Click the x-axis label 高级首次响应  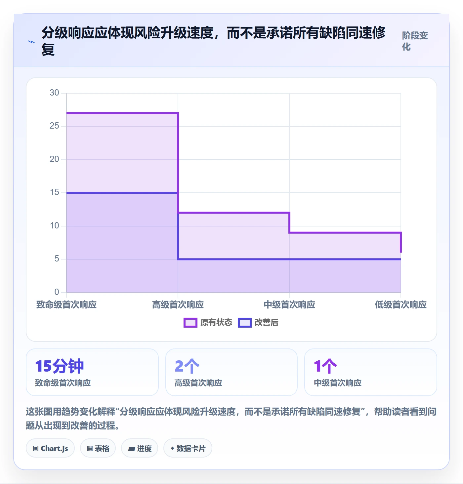click(178, 304)
